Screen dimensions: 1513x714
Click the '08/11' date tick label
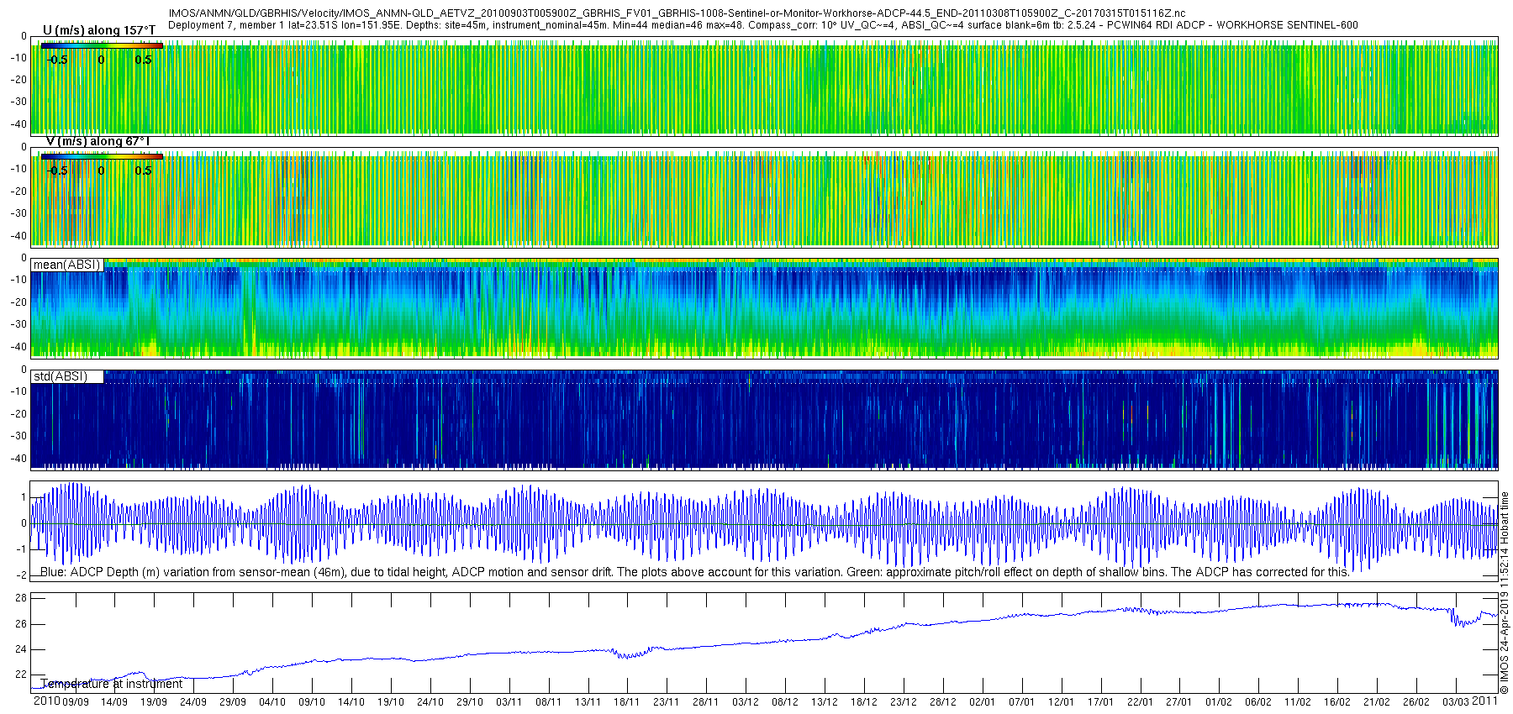[549, 701]
